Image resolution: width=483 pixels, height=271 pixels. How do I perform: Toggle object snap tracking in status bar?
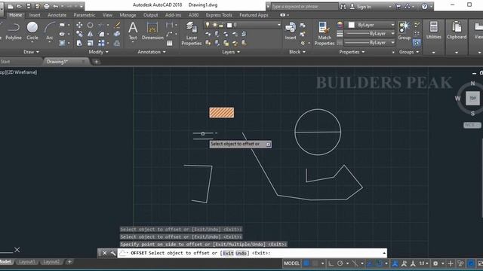(x=370, y=263)
